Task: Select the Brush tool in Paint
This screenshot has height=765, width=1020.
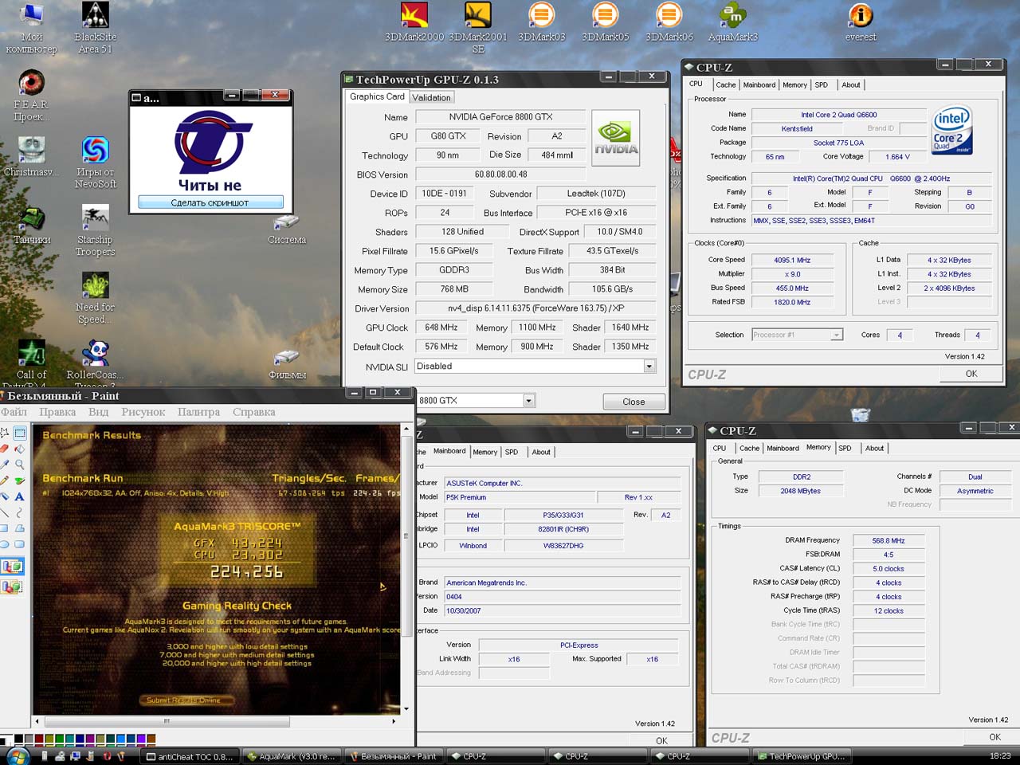Action: (x=20, y=481)
